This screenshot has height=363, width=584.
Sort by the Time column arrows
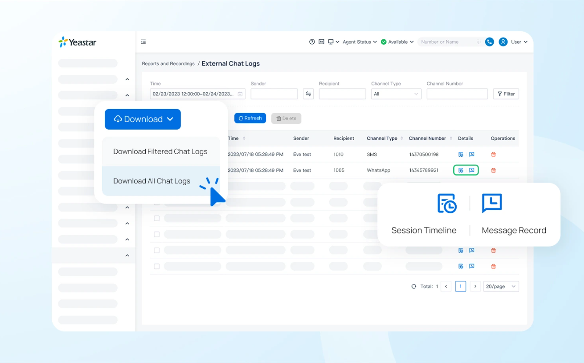coord(244,138)
